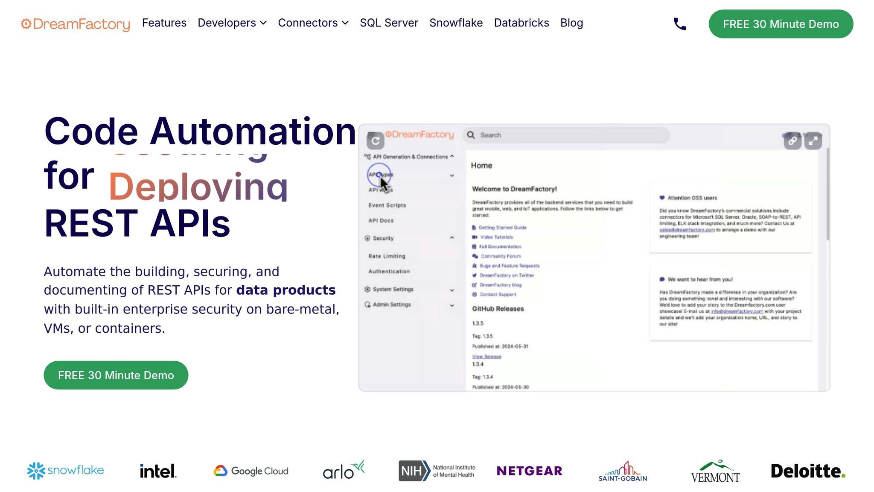The height and width of the screenshot is (492, 874).
Task: Collapse API Generation & Connections section
Action: (x=452, y=157)
